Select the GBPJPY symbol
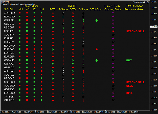The width and height of the screenshot is (158, 114). (x=9, y=42)
